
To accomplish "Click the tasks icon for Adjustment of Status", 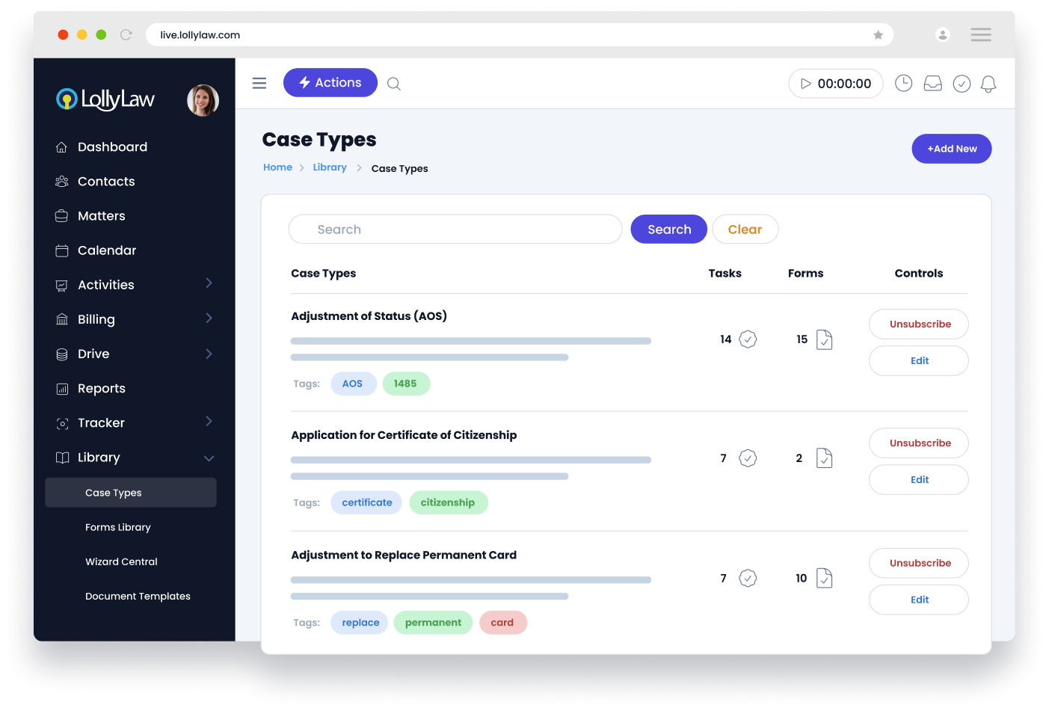I will (748, 339).
